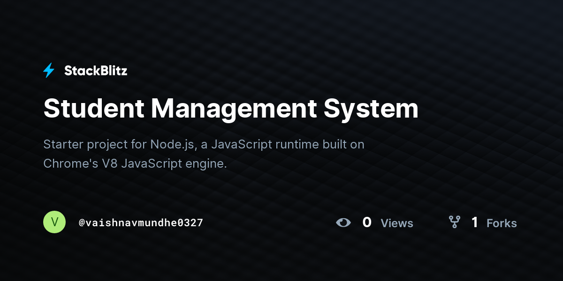
Task: Click the Starter project for Node.js description
Action: 204,154
